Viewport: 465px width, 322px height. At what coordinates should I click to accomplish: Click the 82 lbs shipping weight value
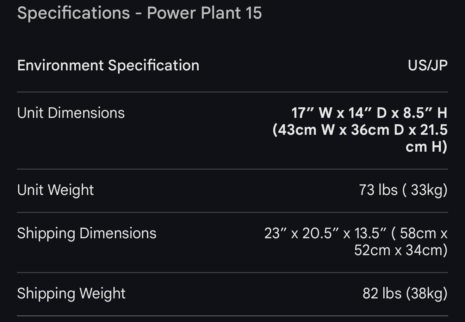382,293
